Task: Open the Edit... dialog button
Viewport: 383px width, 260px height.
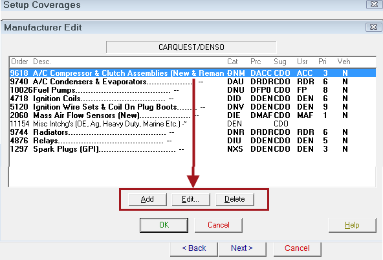Action: [191, 199]
